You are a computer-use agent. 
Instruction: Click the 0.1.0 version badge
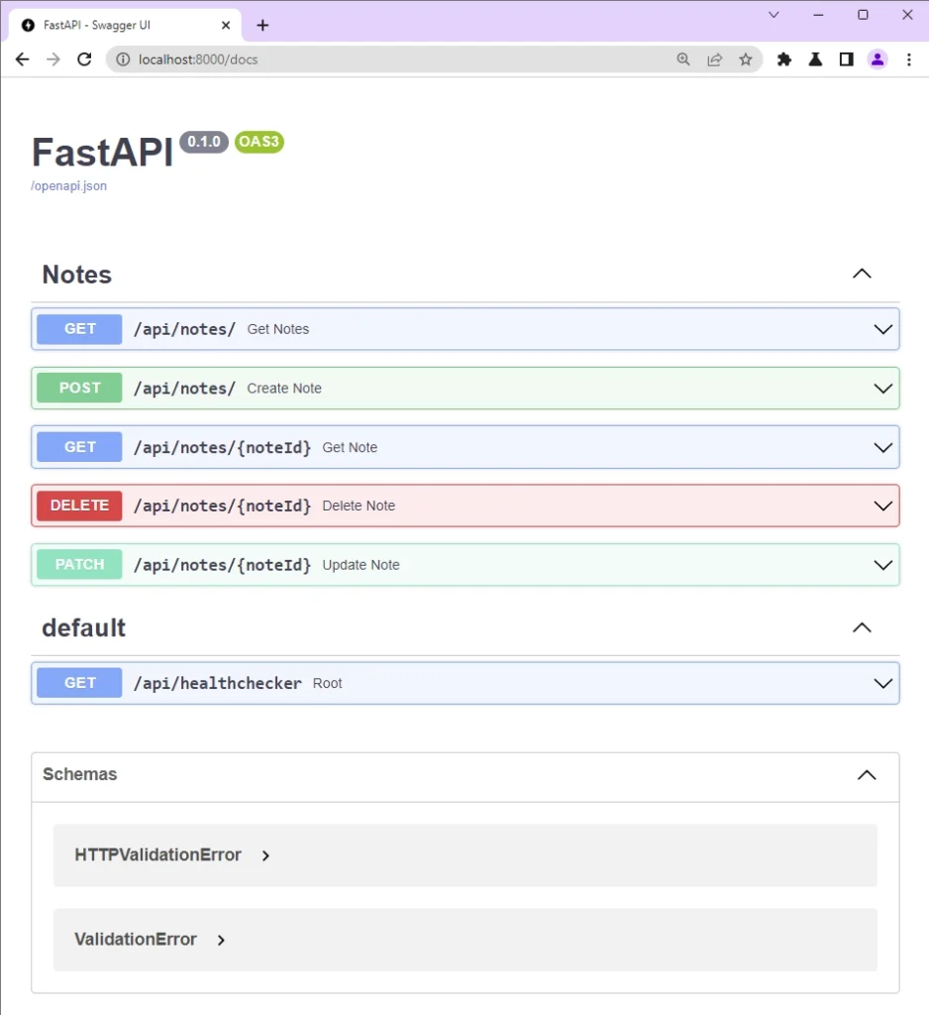(204, 142)
